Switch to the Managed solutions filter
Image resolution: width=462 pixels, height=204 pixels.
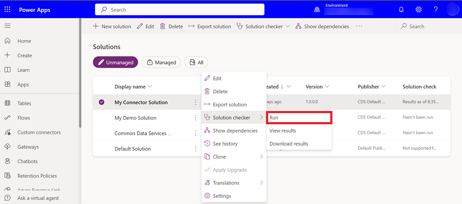pyautogui.click(x=161, y=63)
